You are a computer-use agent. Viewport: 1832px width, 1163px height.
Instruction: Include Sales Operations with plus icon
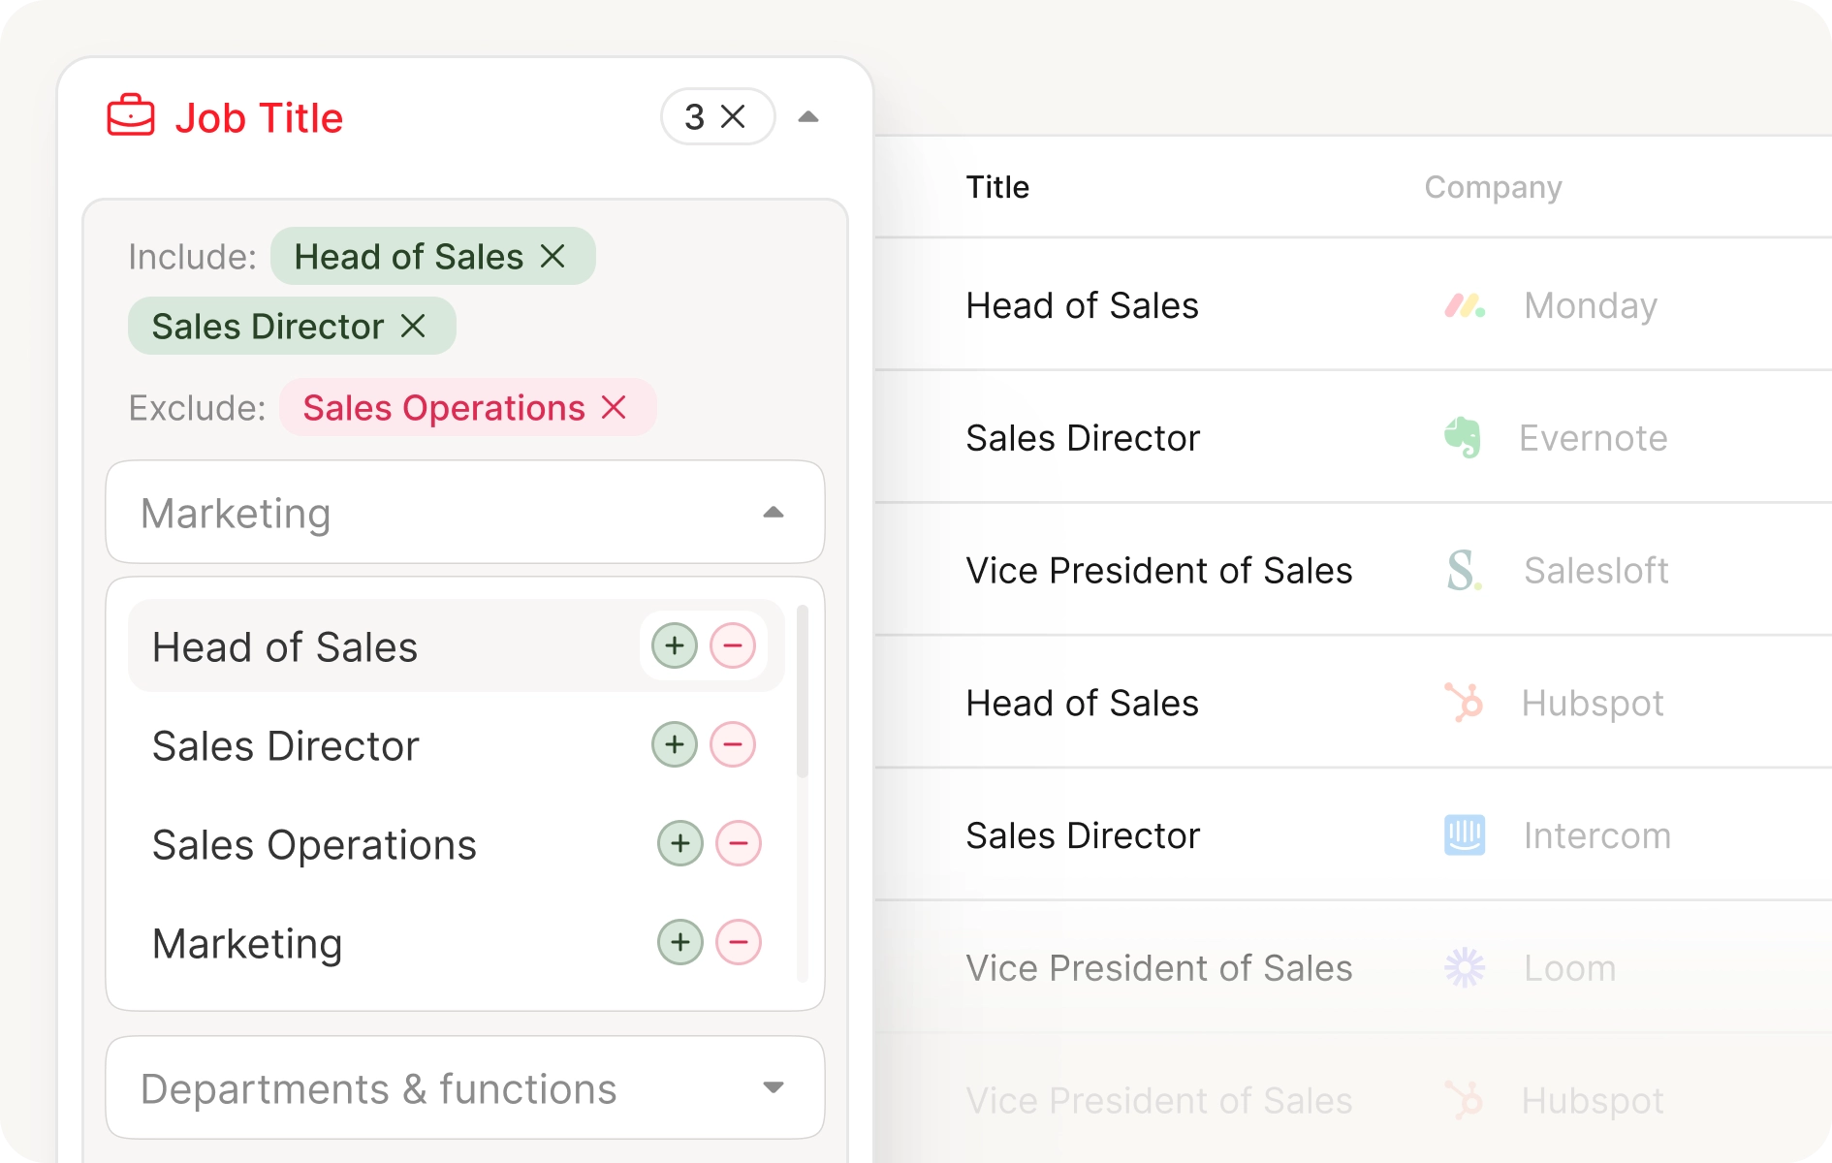click(680, 844)
